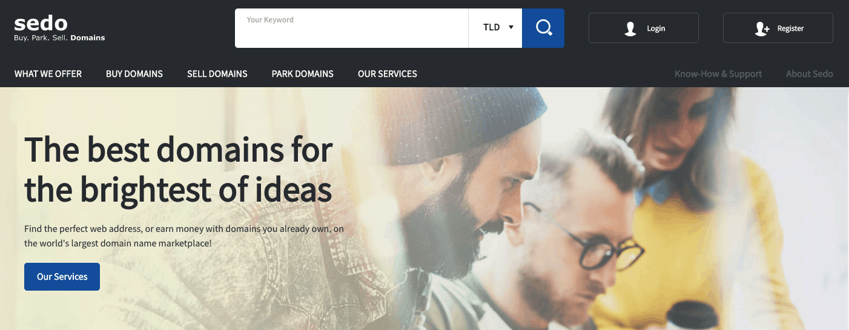The image size is (849, 330).
Task: Click the Login button text
Action: [x=656, y=28]
